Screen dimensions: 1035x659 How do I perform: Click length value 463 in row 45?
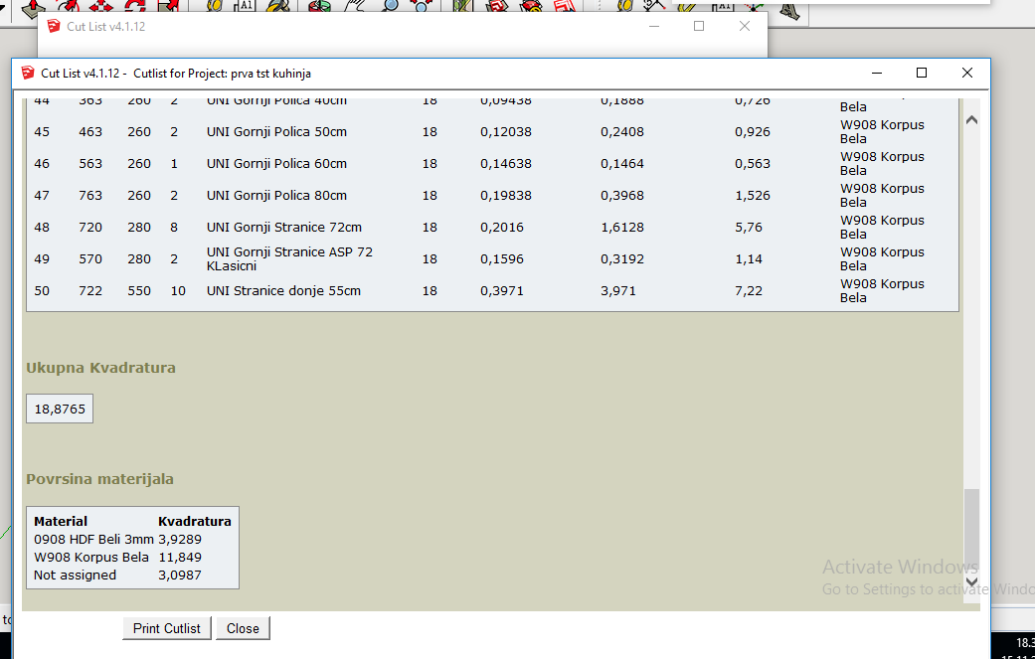pyautogui.click(x=90, y=132)
